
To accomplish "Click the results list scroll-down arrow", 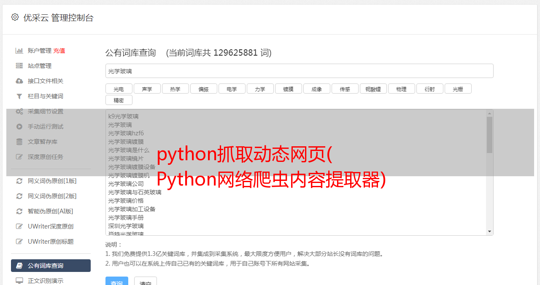I will (x=489, y=231).
